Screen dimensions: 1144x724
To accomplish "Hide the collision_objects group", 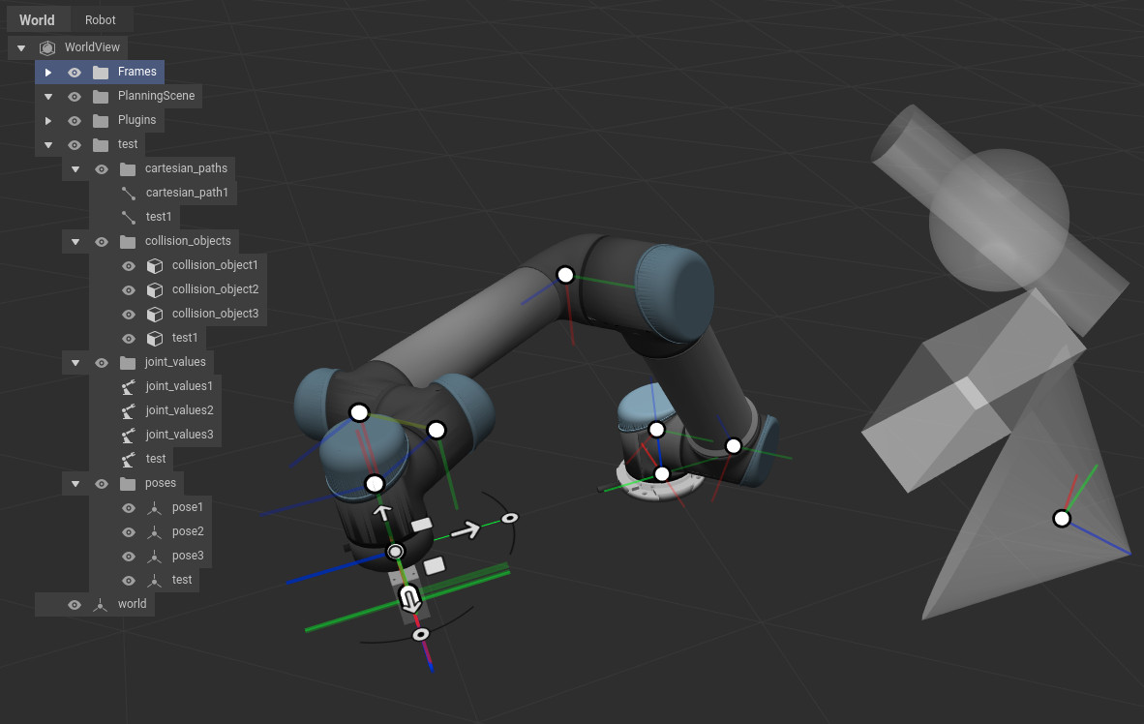I will [x=102, y=241].
